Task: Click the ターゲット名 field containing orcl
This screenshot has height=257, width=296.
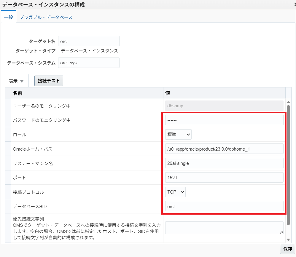Action: click(89, 41)
